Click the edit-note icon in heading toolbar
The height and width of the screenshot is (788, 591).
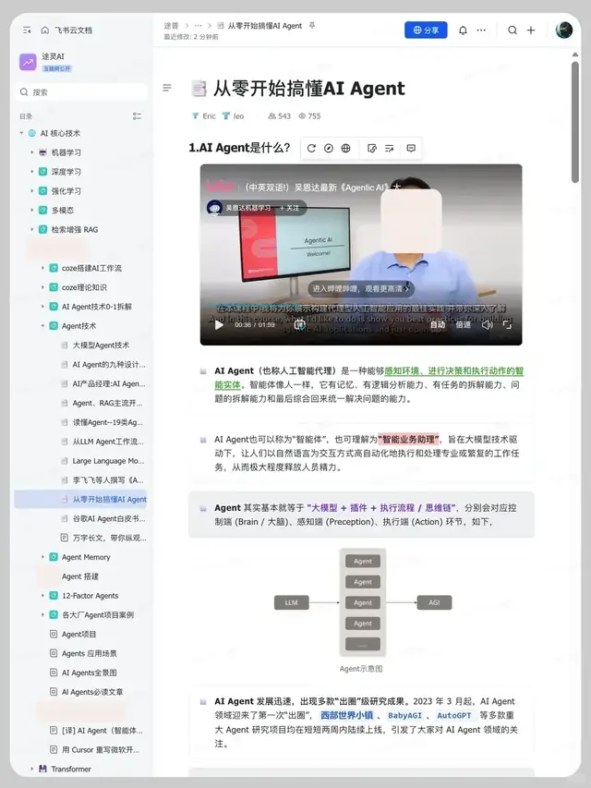coord(372,148)
